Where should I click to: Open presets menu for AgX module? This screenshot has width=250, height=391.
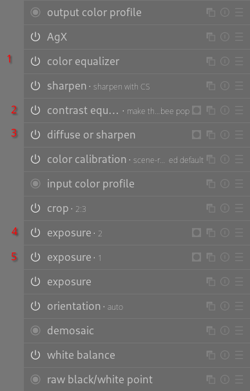click(x=239, y=37)
